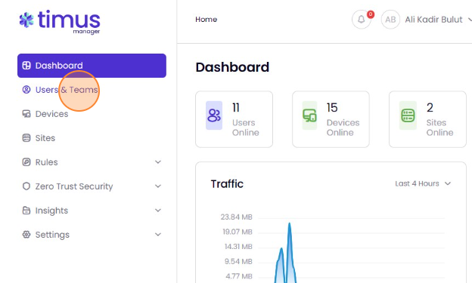The height and width of the screenshot is (283, 472).
Task: Click the Home breadcrumb link
Action: tap(206, 20)
